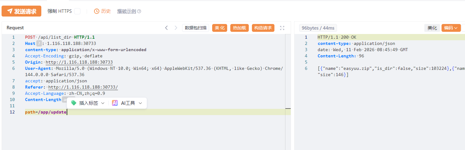Click the 发送请求 send request button
The width and height of the screenshot is (465, 150).
[x=21, y=11]
